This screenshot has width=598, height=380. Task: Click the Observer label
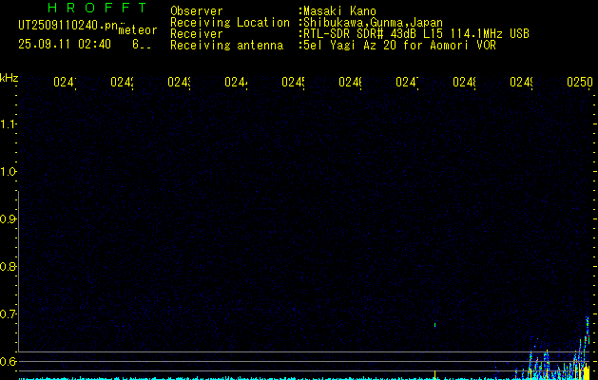point(197,10)
